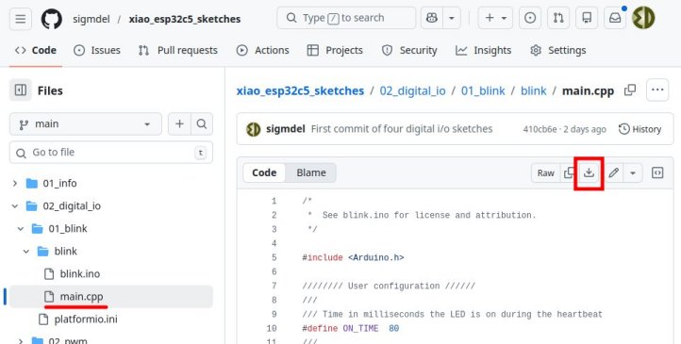Open the create new plus menu
681x344 pixels.
coord(495,18)
